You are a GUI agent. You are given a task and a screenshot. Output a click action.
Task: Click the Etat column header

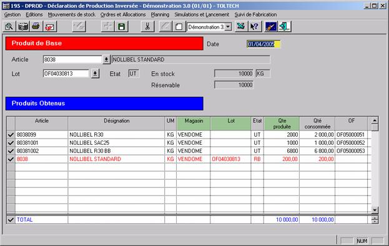(x=257, y=123)
